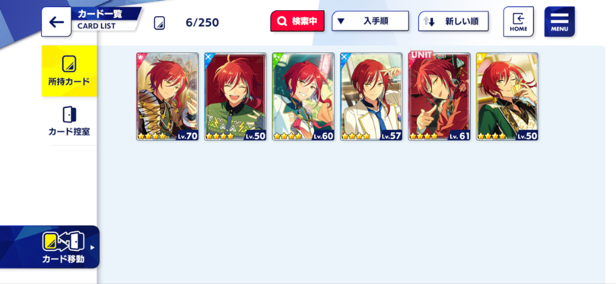Click the back arrow button
This screenshot has height=284, width=616.
(x=56, y=22)
